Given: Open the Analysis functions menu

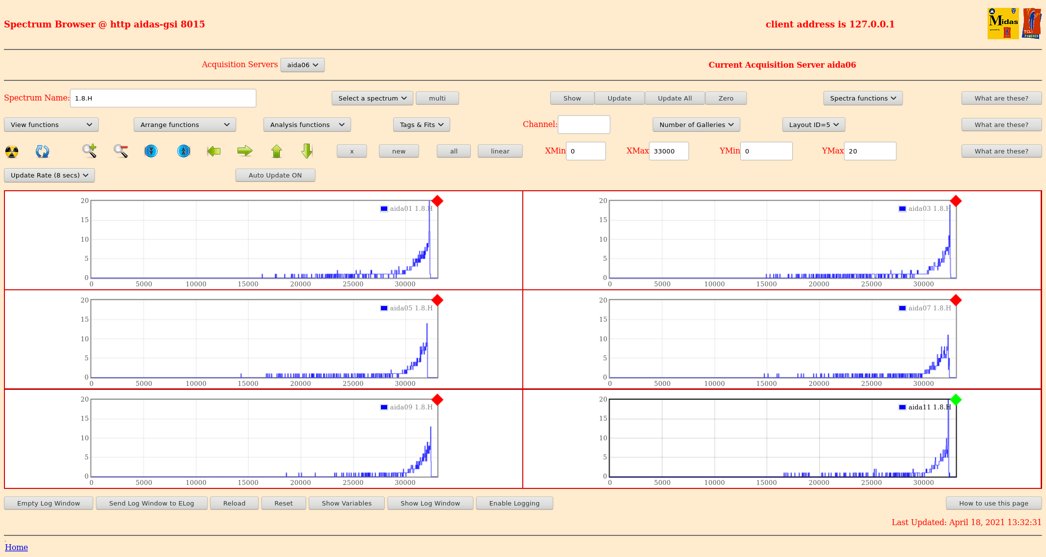Looking at the screenshot, I should pyautogui.click(x=307, y=125).
